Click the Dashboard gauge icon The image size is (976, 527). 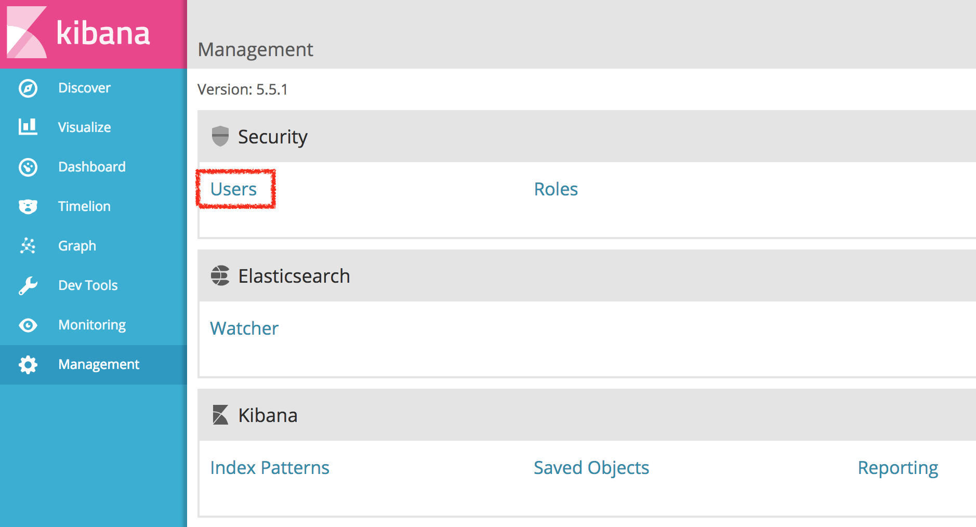coord(28,167)
